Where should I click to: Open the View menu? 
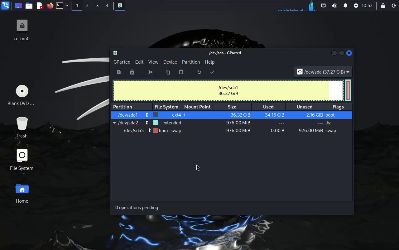pyautogui.click(x=153, y=62)
